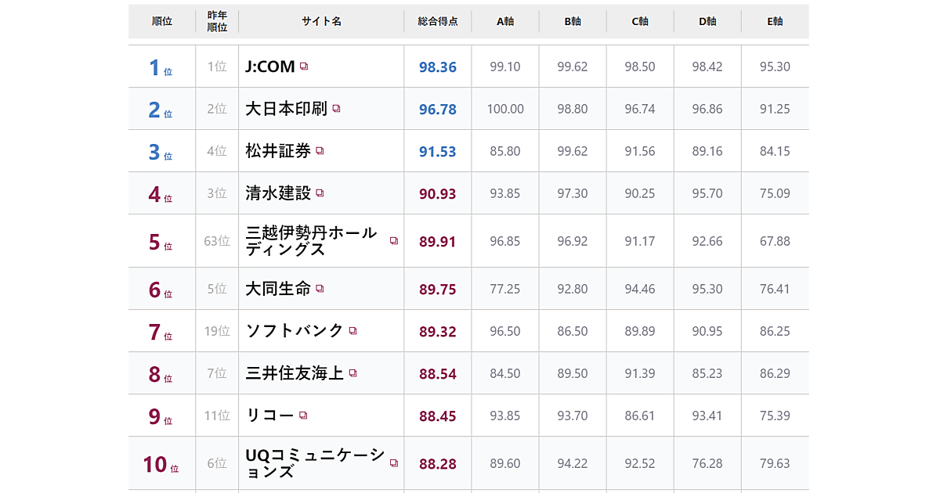Open external link icon next to 大日本印刷
The height and width of the screenshot is (493, 940).
[x=336, y=109]
